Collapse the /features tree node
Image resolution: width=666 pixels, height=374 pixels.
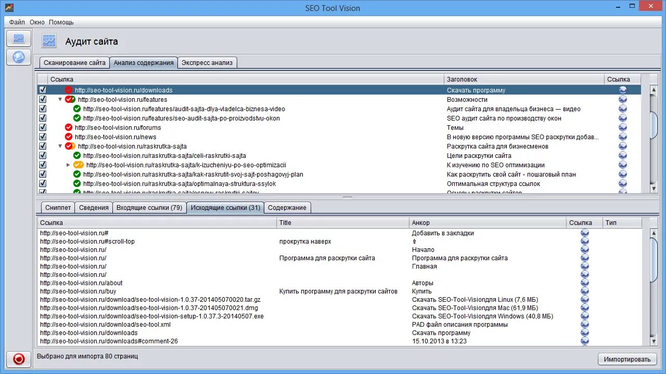[60, 99]
